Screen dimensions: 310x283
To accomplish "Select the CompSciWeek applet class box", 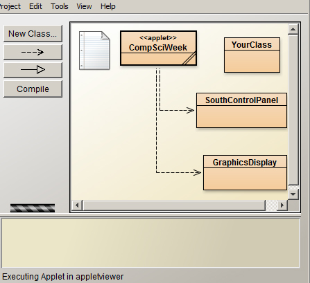I will pos(159,48).
